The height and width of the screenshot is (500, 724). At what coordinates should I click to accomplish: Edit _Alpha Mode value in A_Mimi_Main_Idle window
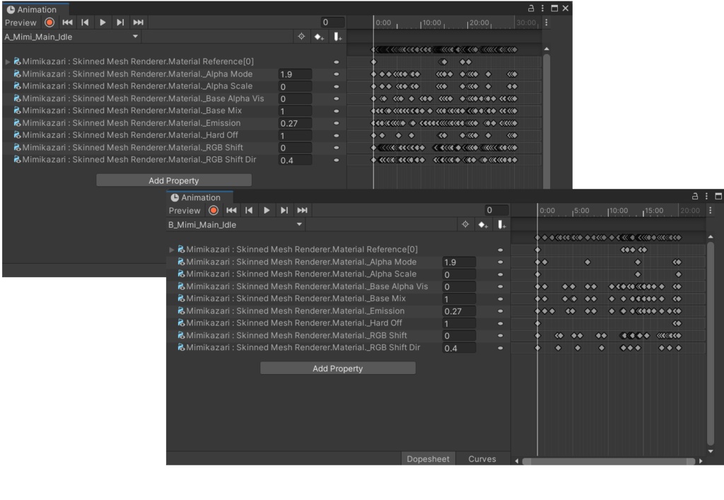click(295, 74)
